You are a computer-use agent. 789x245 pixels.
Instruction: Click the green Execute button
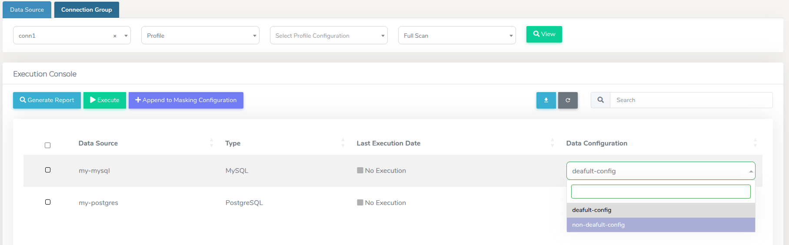click(105, 100)
